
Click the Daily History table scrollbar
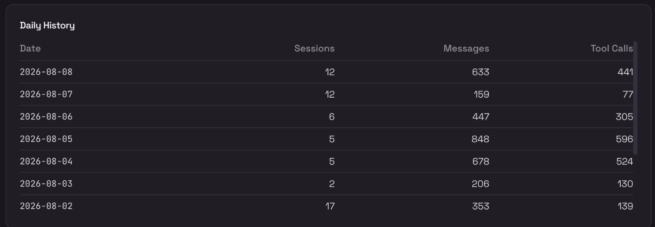(x=635, y=98)
